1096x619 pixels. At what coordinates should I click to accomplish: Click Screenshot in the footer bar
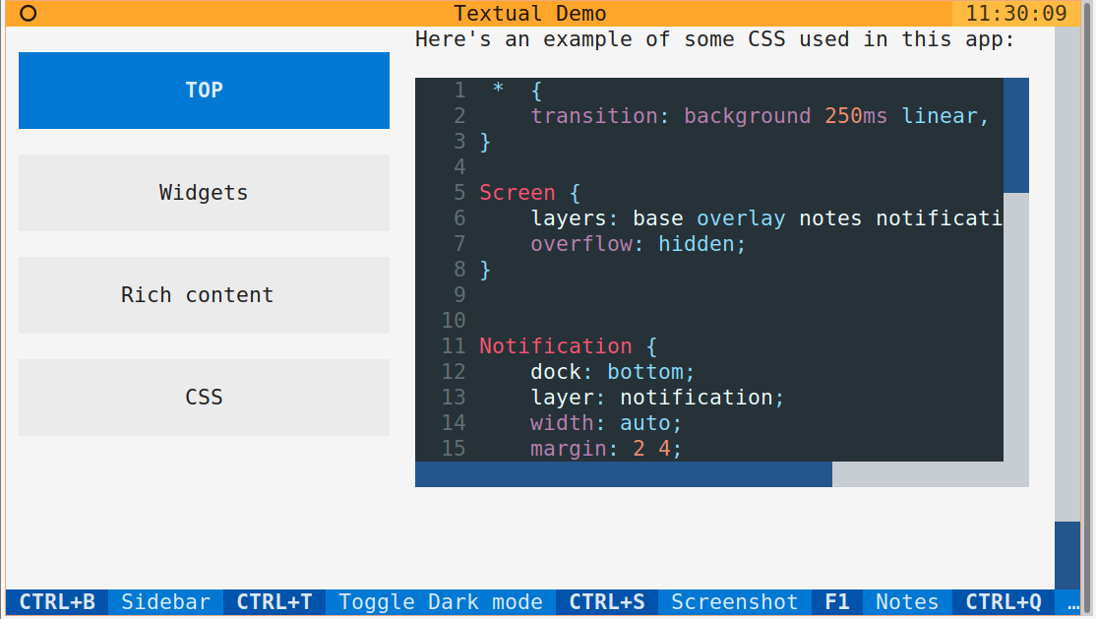tap(734, 602)
